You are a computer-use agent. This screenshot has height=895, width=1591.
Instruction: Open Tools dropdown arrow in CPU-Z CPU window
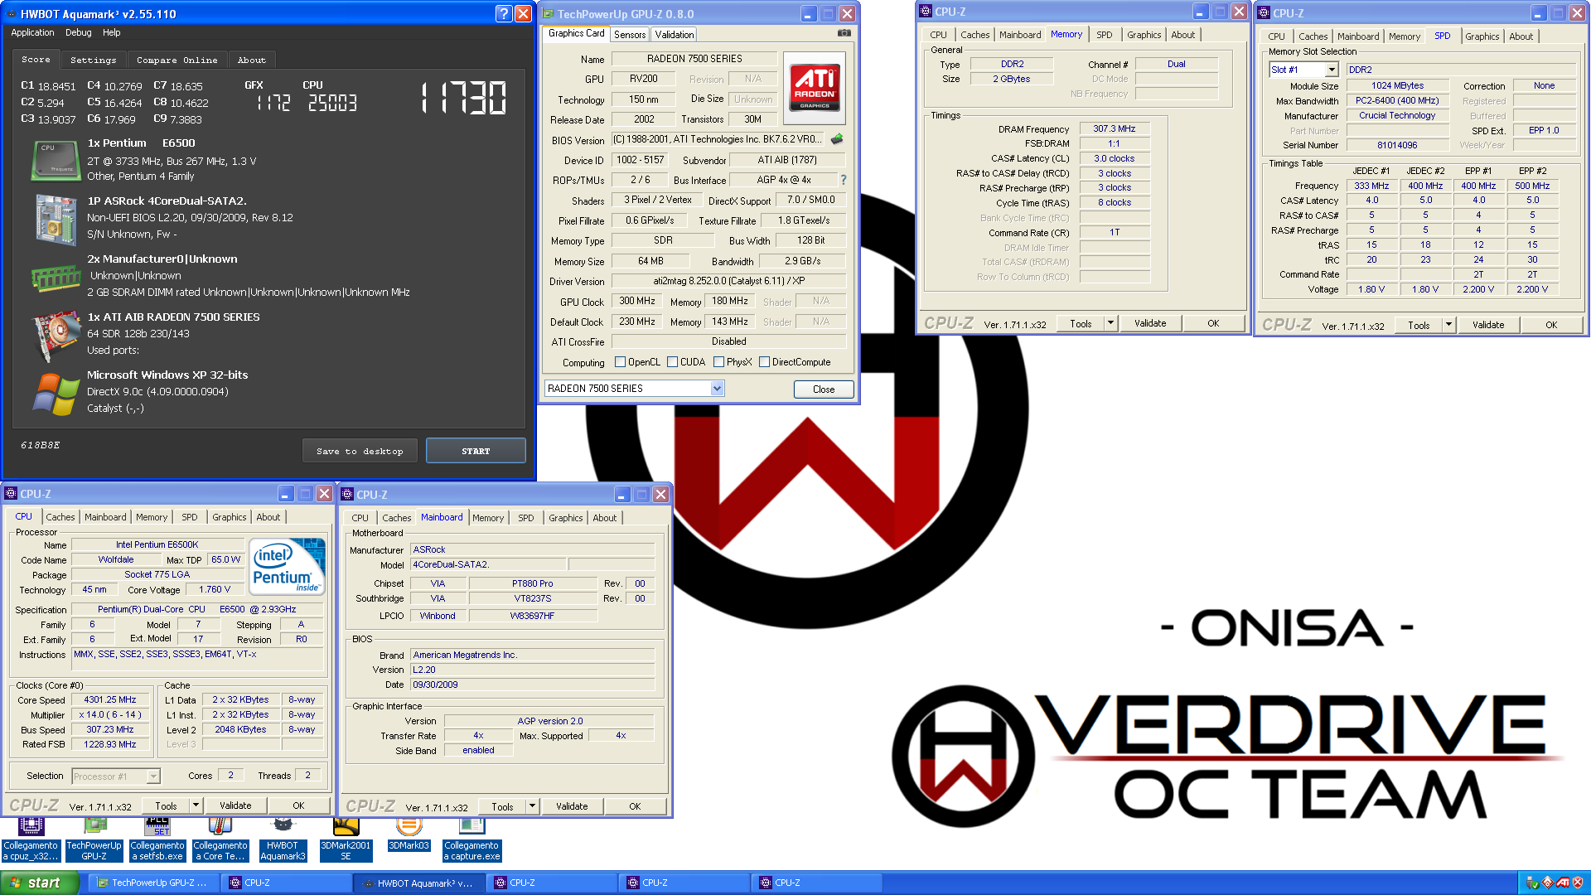click(196, 805)
